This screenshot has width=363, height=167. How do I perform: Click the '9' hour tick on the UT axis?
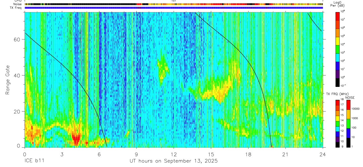137,154
